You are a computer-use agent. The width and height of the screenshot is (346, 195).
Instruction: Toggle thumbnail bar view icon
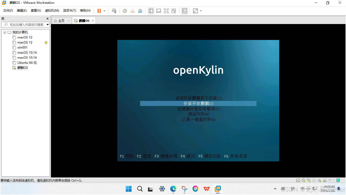point(159,11)
